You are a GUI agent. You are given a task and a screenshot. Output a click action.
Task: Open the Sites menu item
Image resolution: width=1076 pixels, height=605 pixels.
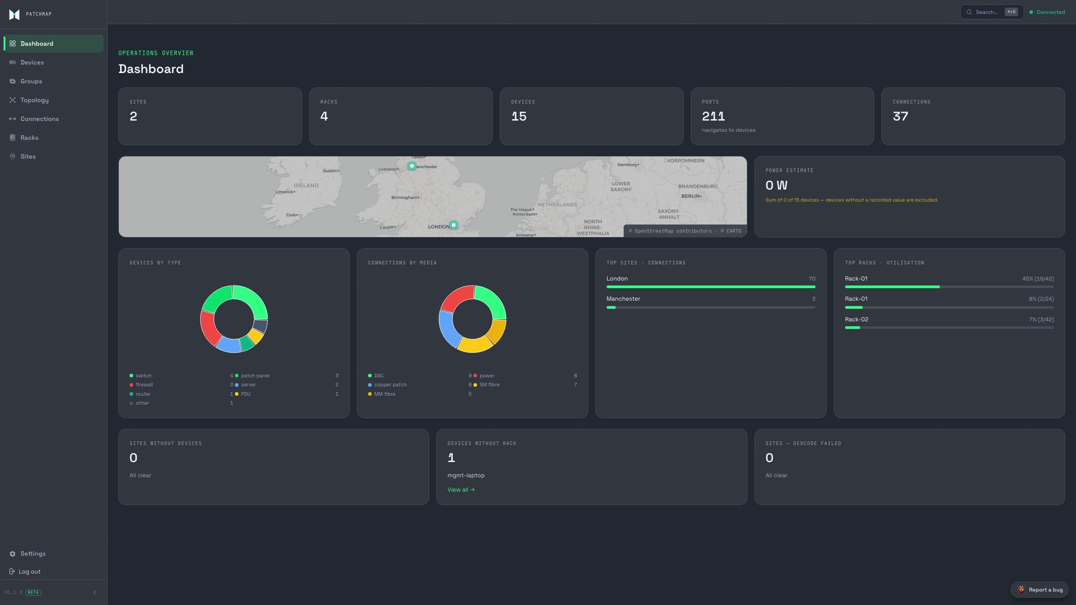(53, 156)
